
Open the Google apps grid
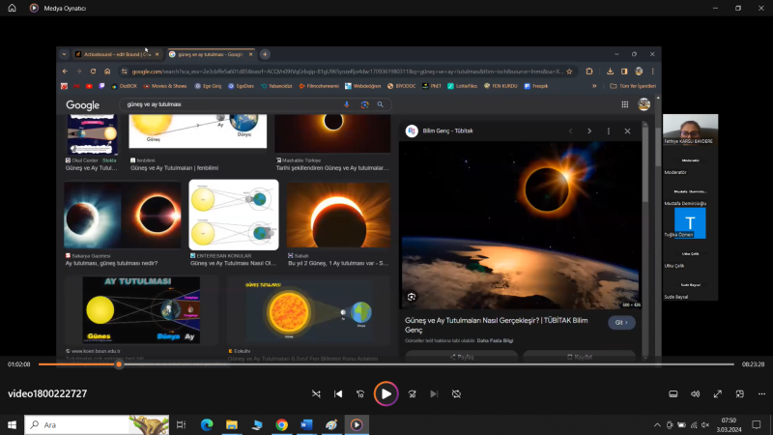624,104
